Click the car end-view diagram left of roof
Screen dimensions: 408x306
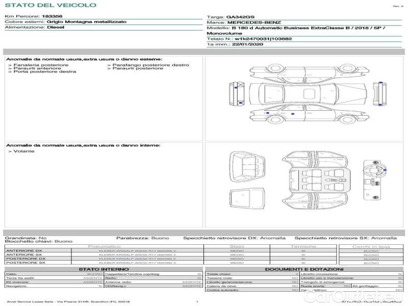click(239, 94)
